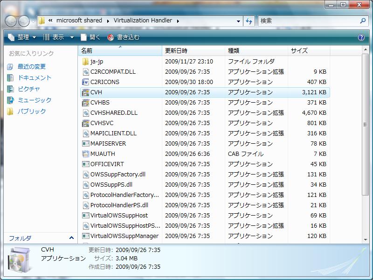Select the CVHSVC application icon
This screenshot has width=373, height=280.
(85, 123)
